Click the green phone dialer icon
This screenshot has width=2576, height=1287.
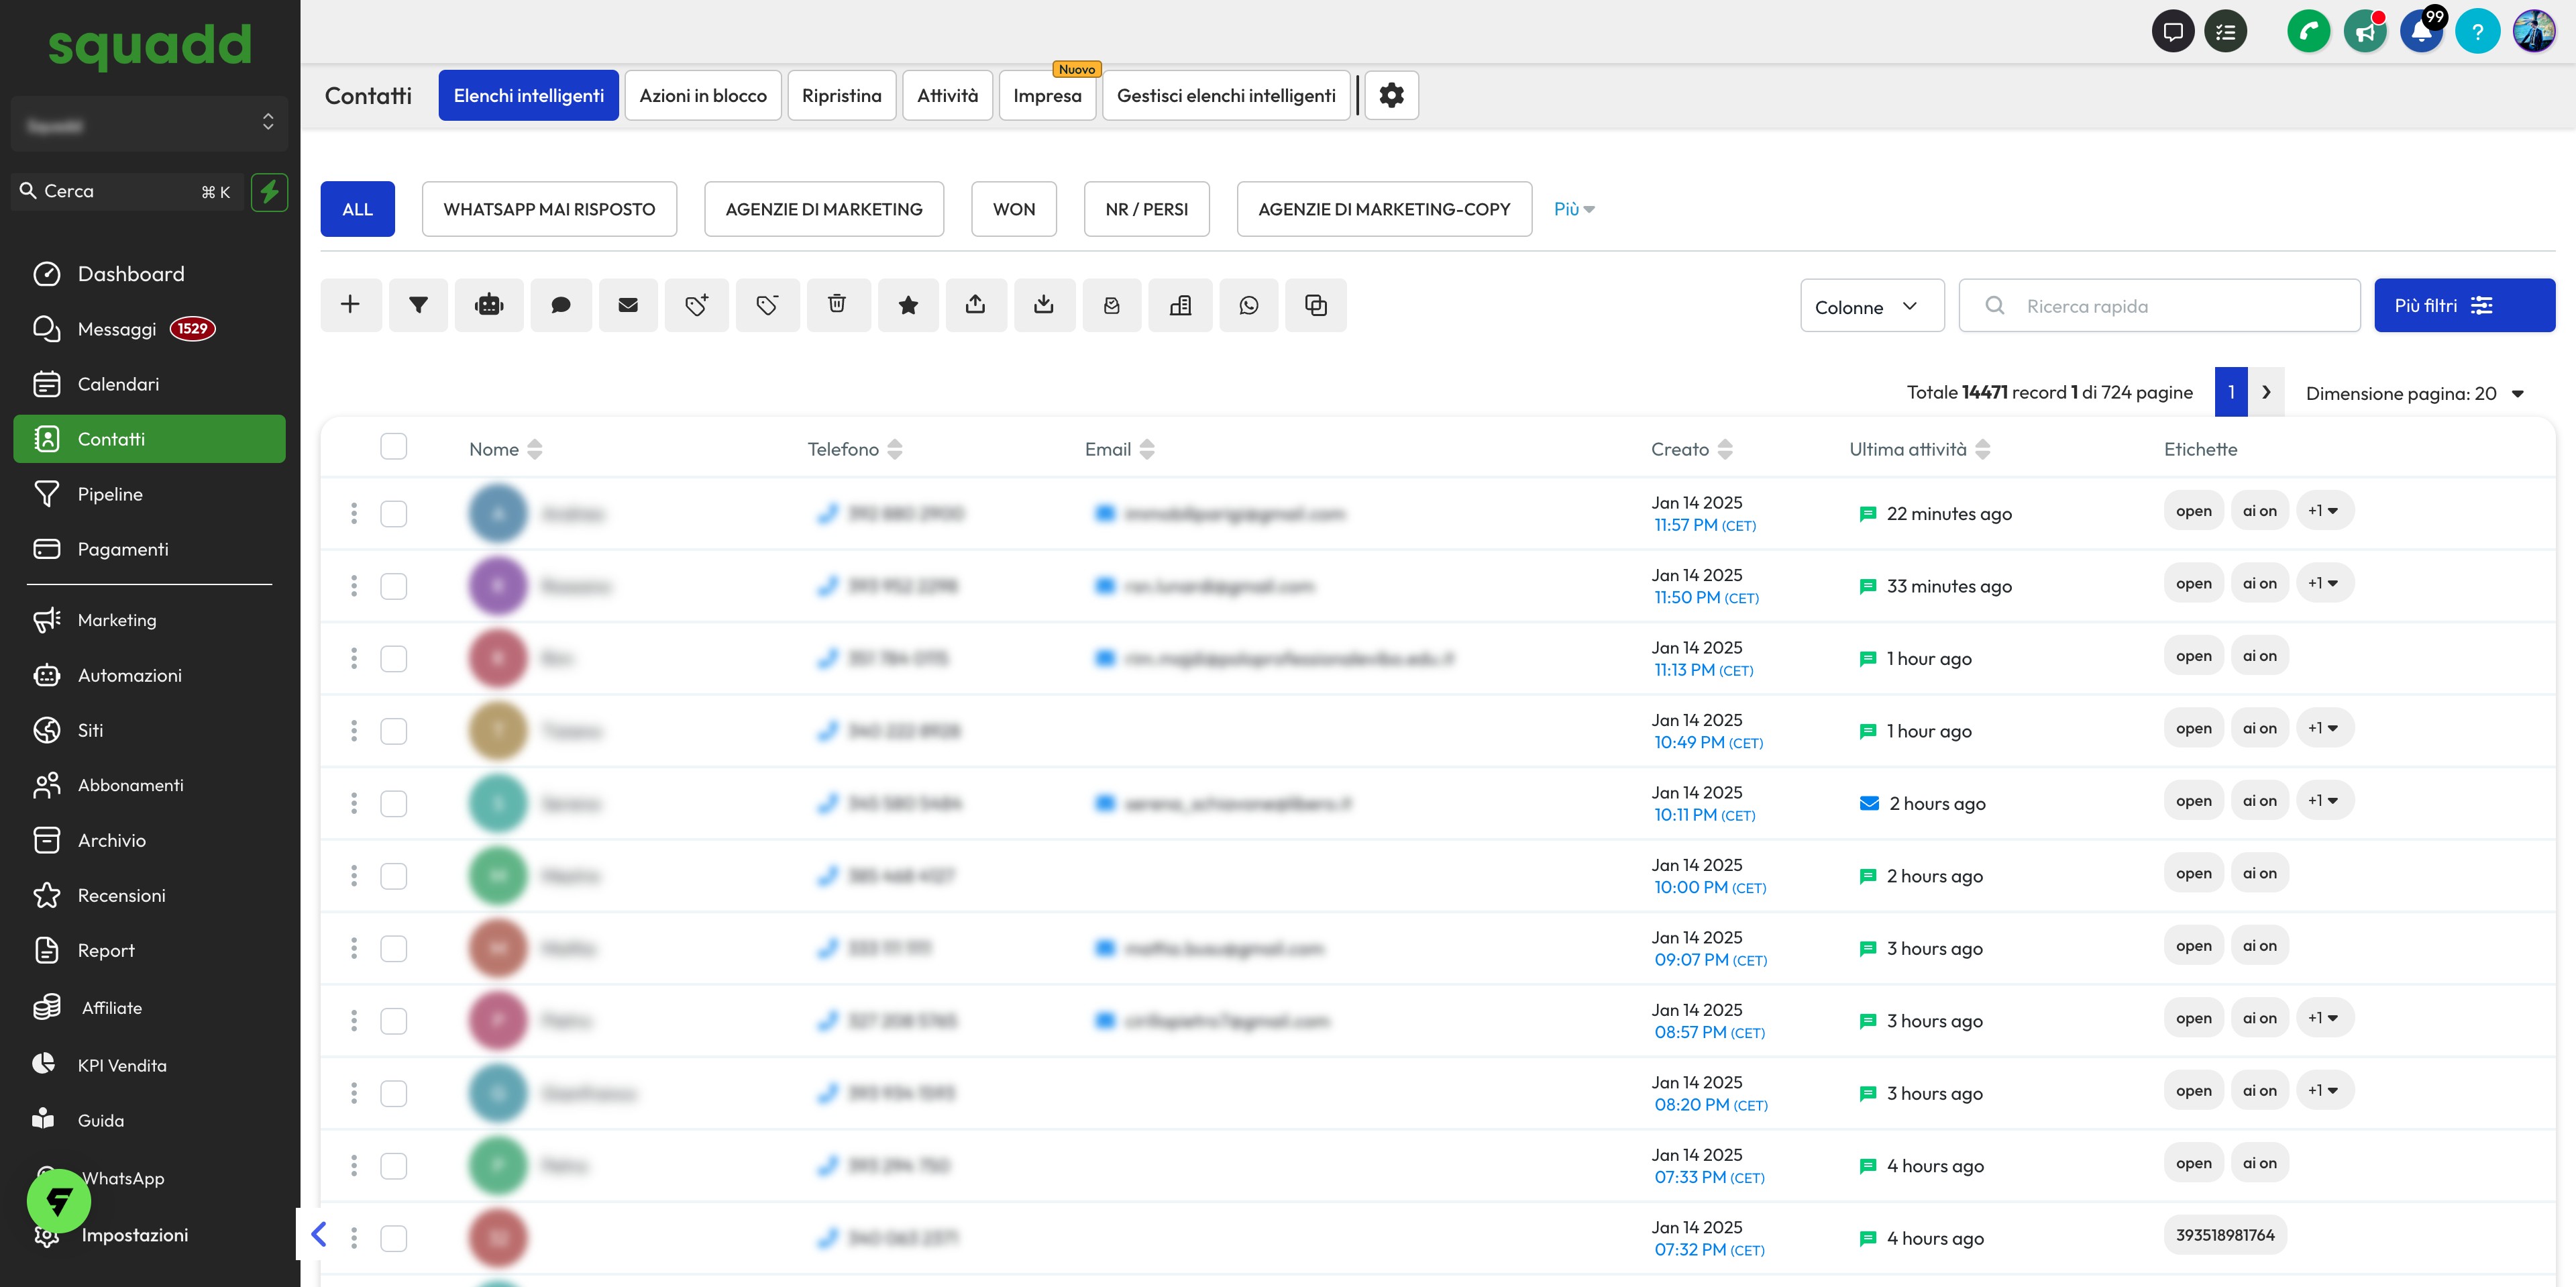tap(2308, 32)
